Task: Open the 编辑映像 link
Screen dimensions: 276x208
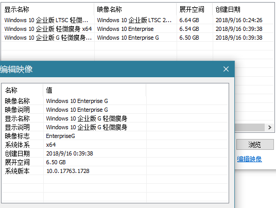Action: 249,159
